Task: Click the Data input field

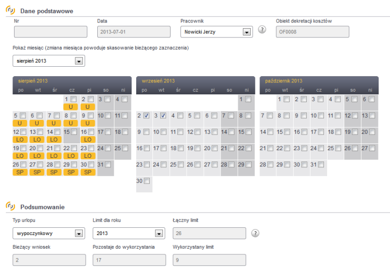Action: click(x=133, y=32)
